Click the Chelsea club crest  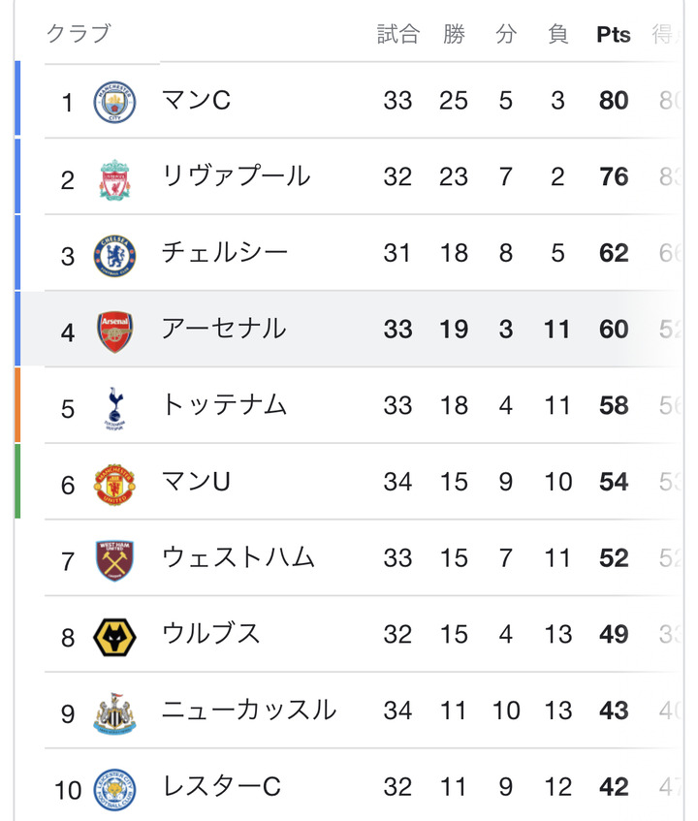(114, 255)
